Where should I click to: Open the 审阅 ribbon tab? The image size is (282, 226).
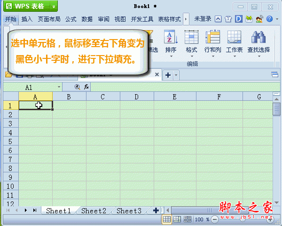pos(103,19)
